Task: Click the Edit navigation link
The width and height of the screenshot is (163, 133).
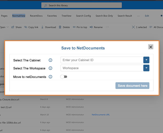Action: (x=147, y=16)
